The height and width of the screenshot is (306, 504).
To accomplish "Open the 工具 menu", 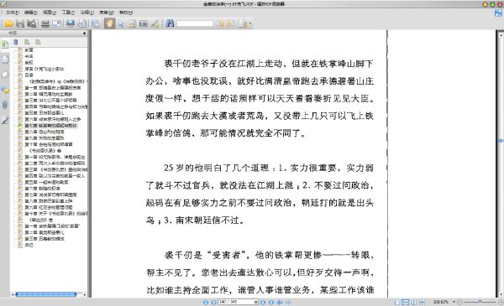I will pos(68,13).
